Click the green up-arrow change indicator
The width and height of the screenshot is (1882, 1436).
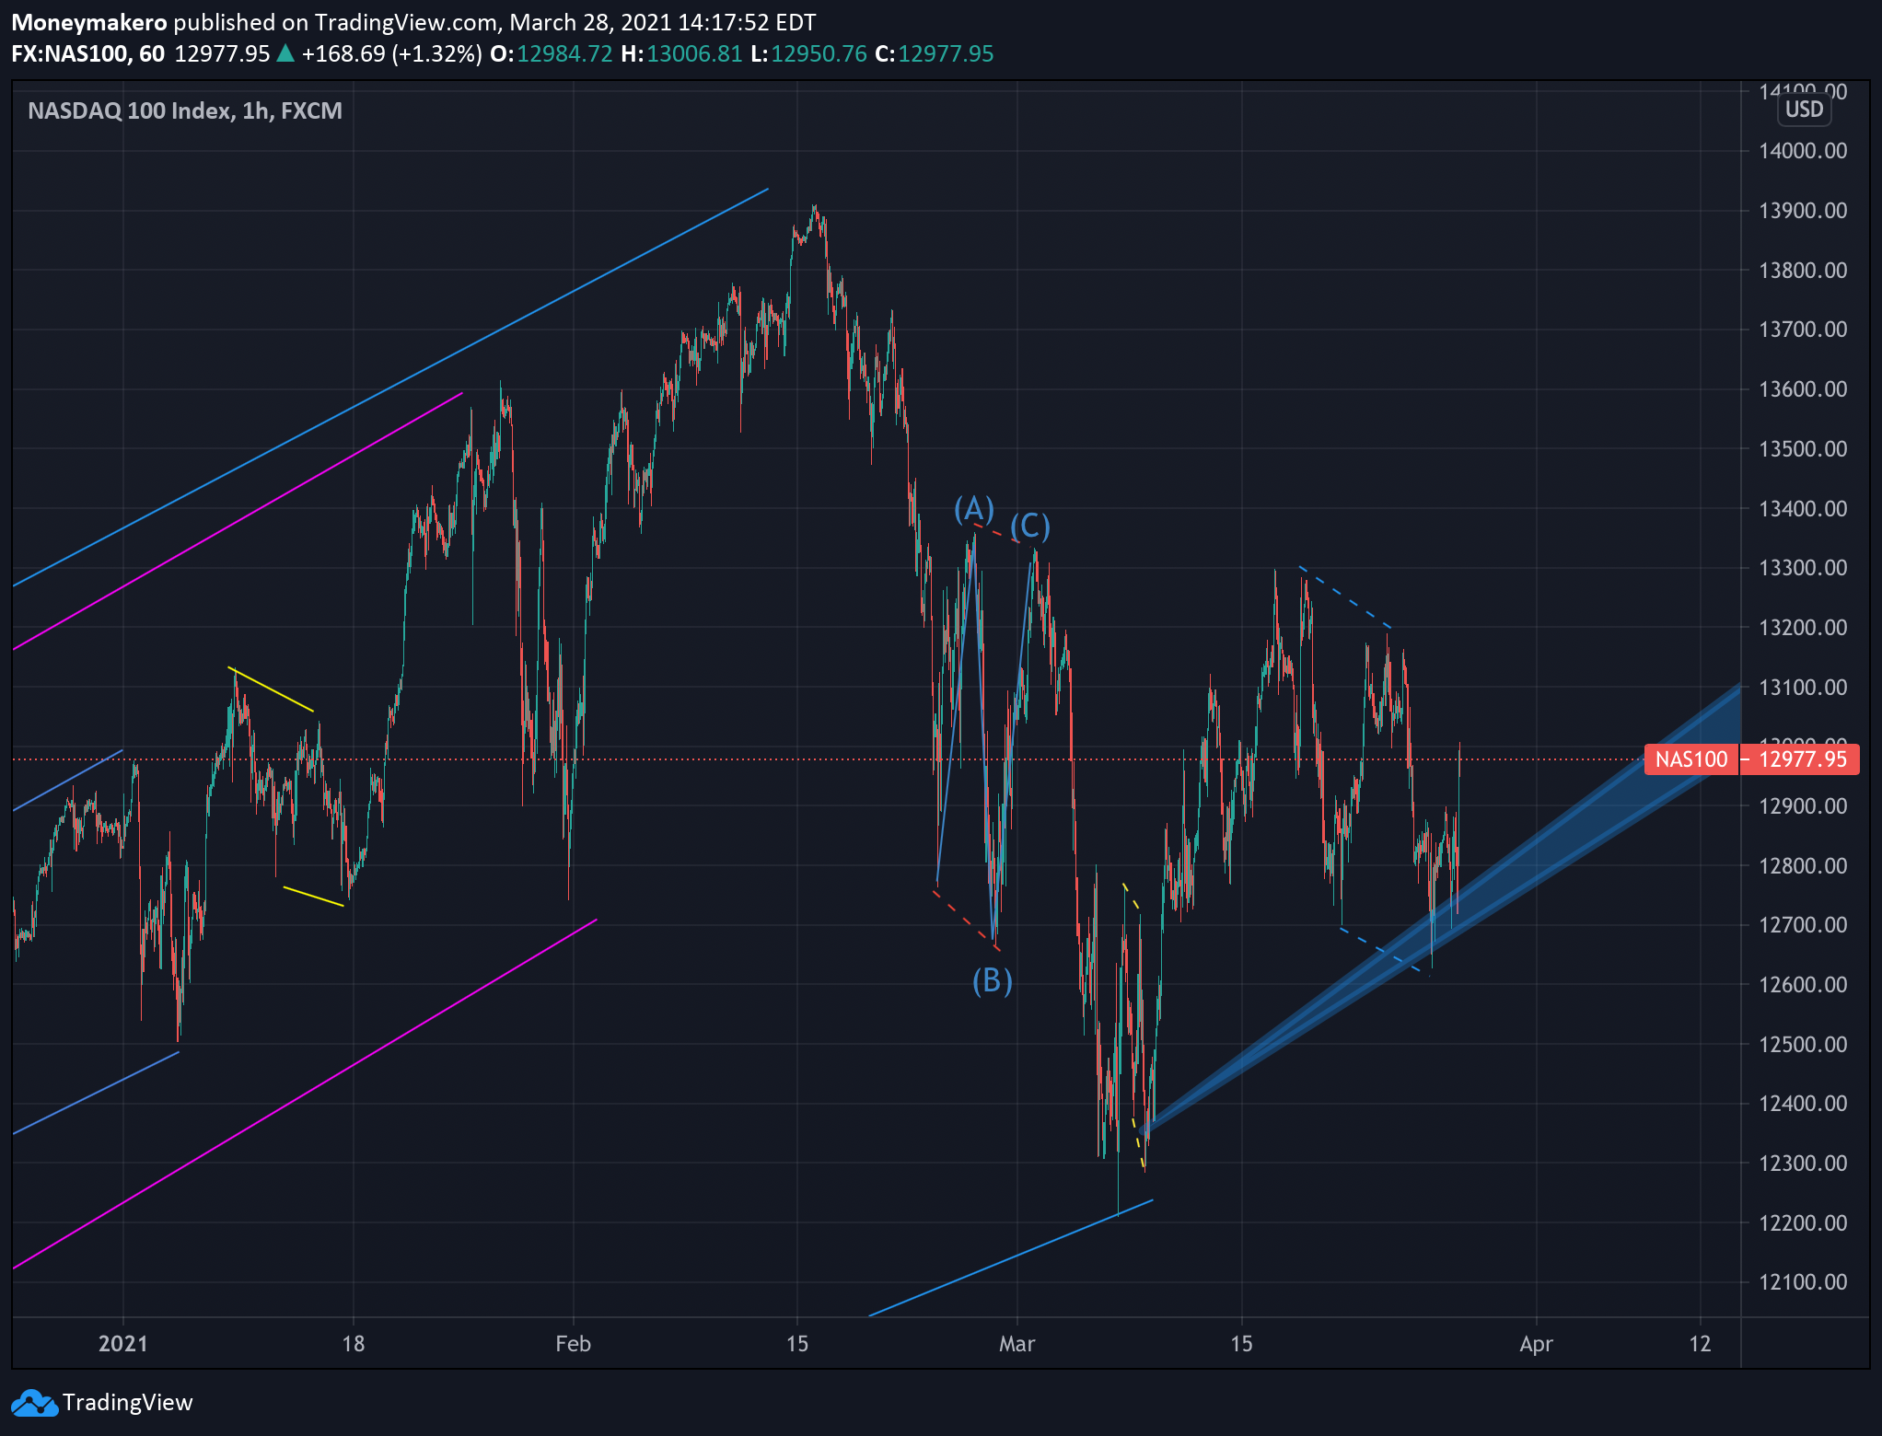[x=285, y=53]
